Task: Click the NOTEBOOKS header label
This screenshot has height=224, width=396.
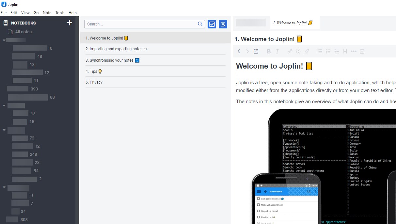Action: 24,23
